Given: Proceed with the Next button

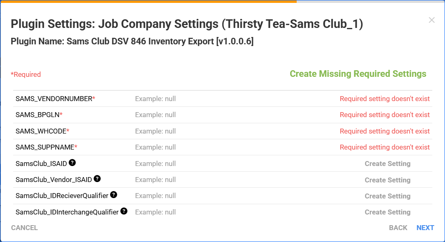Looking at the screenshot, I should pyautogui.click(x=425, y=228).
